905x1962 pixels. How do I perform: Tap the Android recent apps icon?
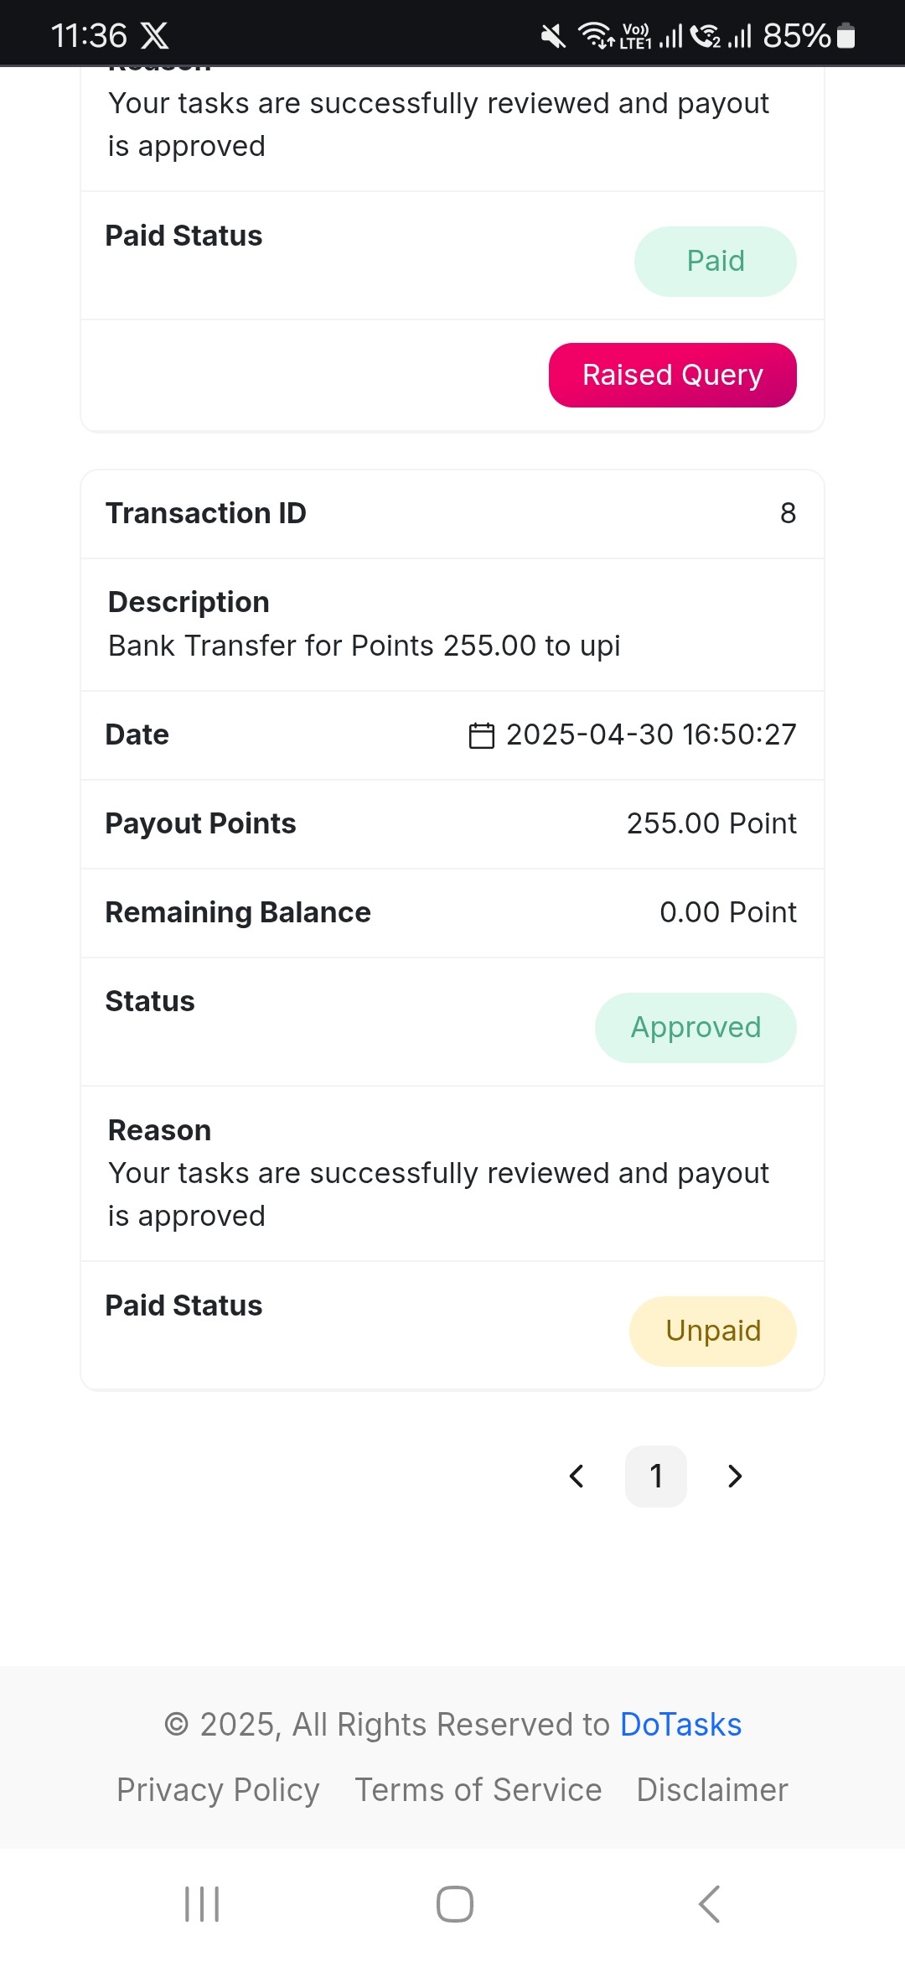(202, 1904)
